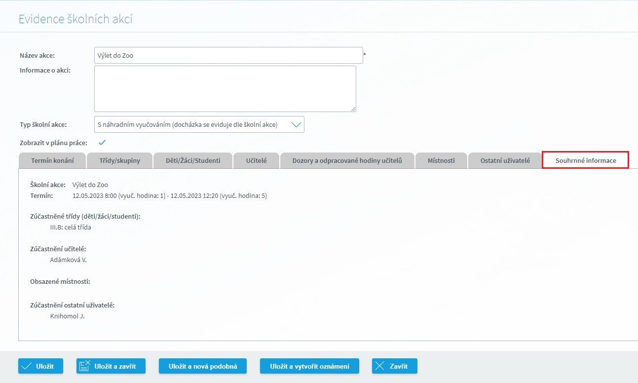Screen dimensions: 638x383
Task: Toggle the Zobrazit v plánu práce checkmark
Action: coord(102,143)
